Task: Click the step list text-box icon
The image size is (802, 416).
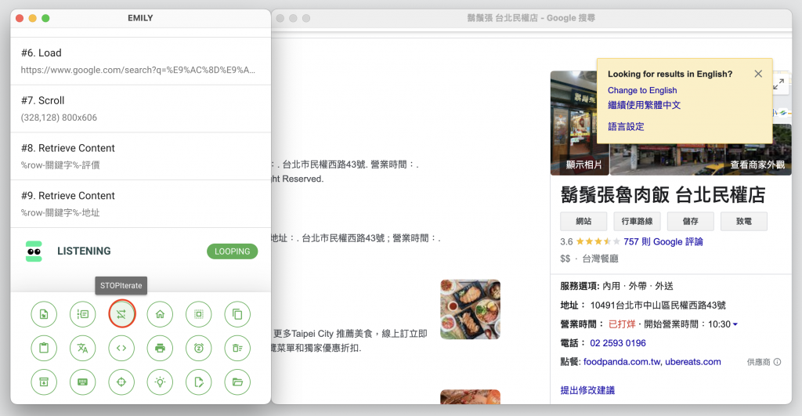Action: point(83,314)
